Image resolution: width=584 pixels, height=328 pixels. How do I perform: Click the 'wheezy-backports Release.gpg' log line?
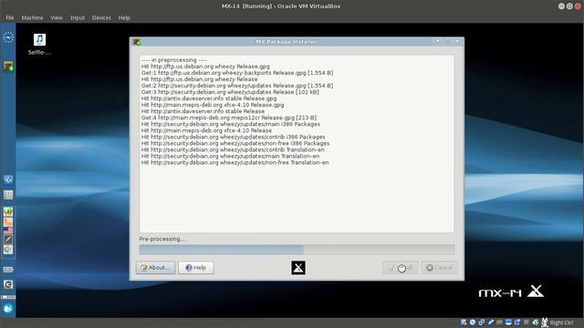click(x=237, y=73)
